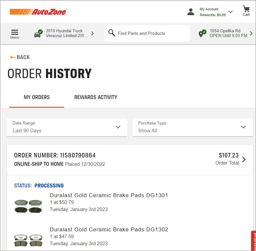This screenshot has height=251, width=256.
Task: Open the account profile icon
Action: pyautogui.click(x=191, y=12)
